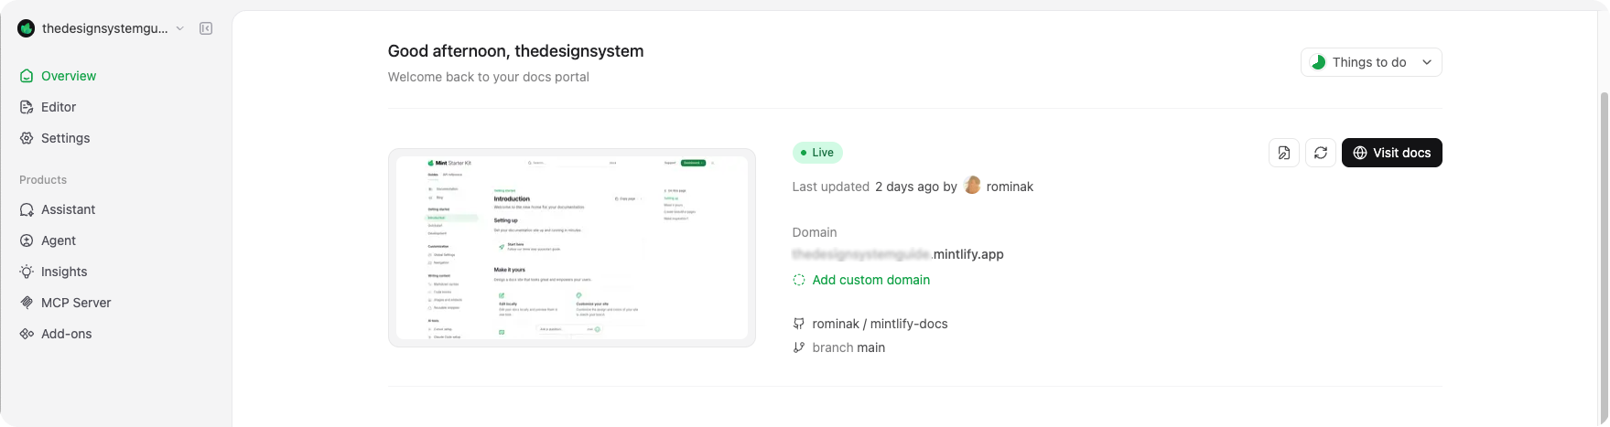Open the mintlify.app domain link
Screen dimensions: 1610x427
point(898,254)
